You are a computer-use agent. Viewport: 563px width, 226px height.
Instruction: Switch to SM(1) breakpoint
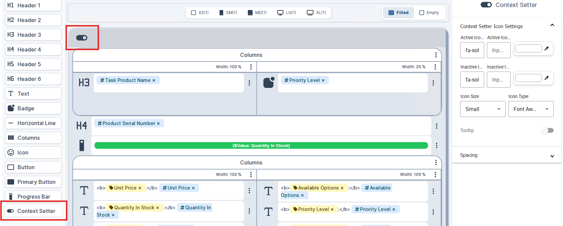(x=228, y=13)
